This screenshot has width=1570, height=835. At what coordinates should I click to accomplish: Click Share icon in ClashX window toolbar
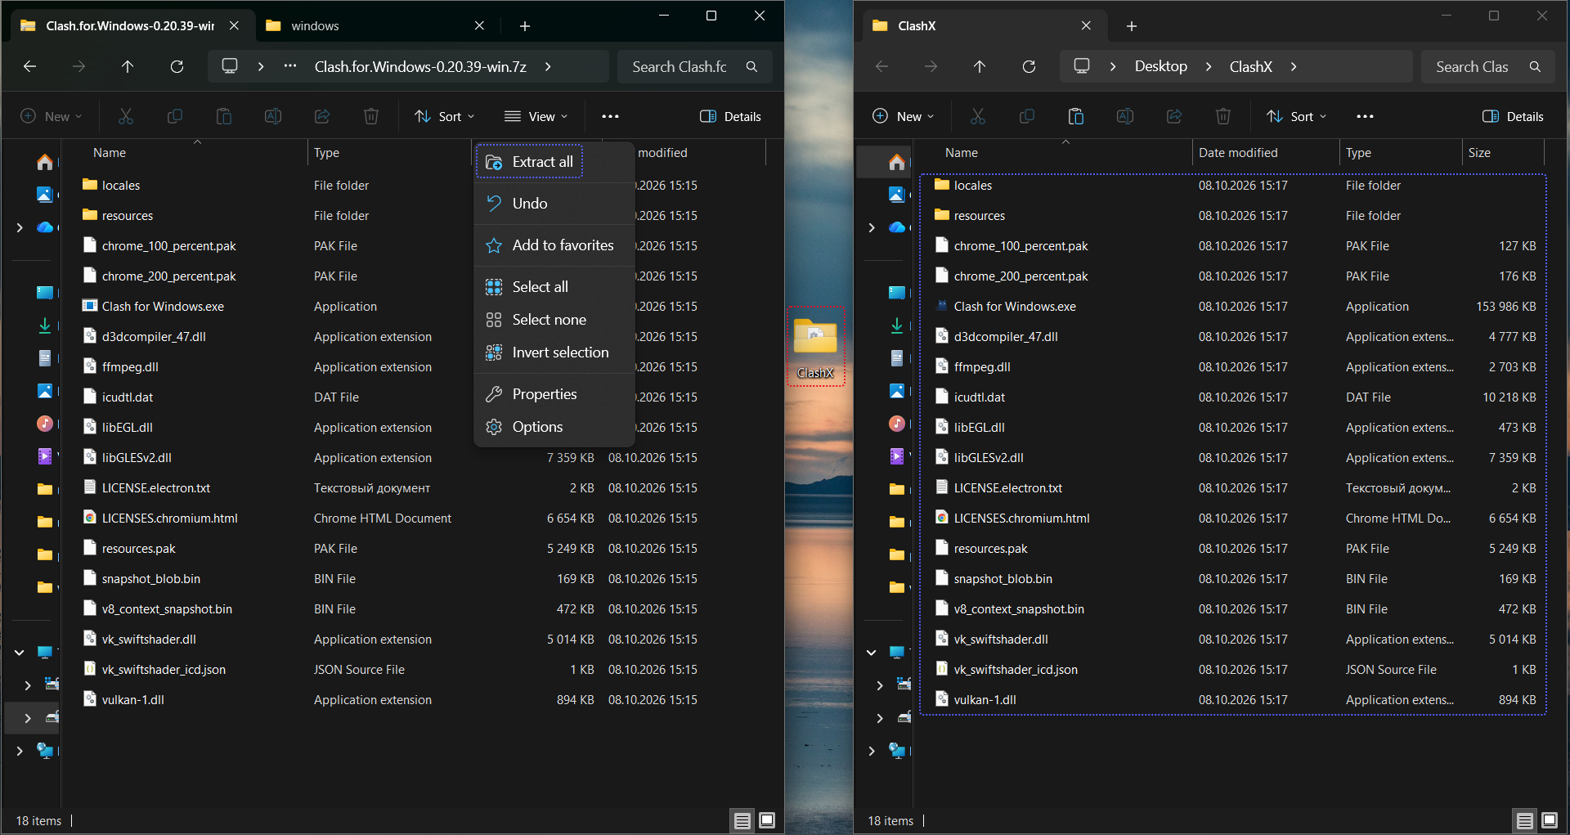coord(1174,116)
